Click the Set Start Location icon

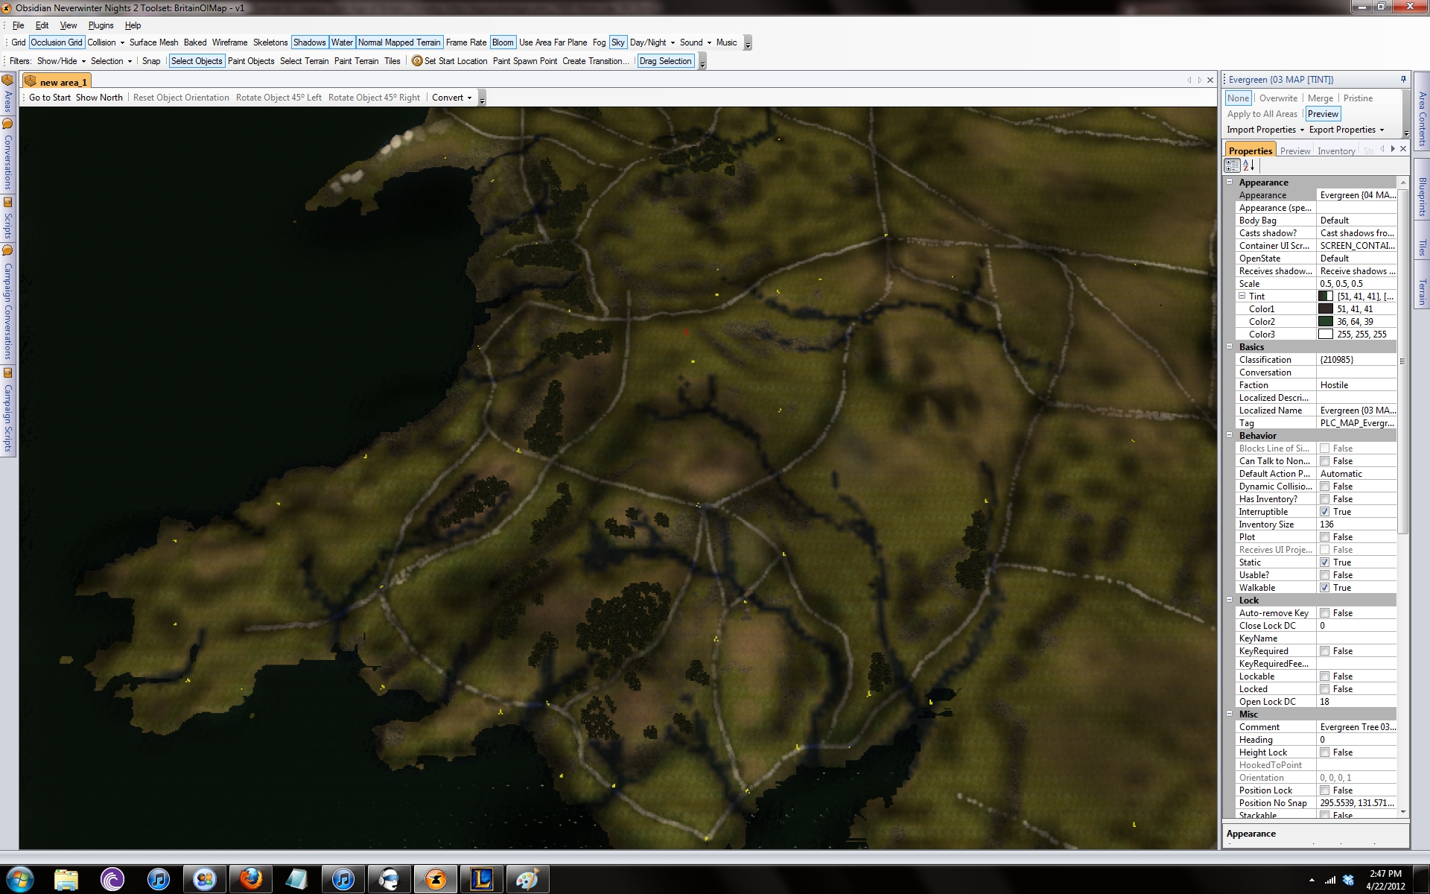(417, 61)
